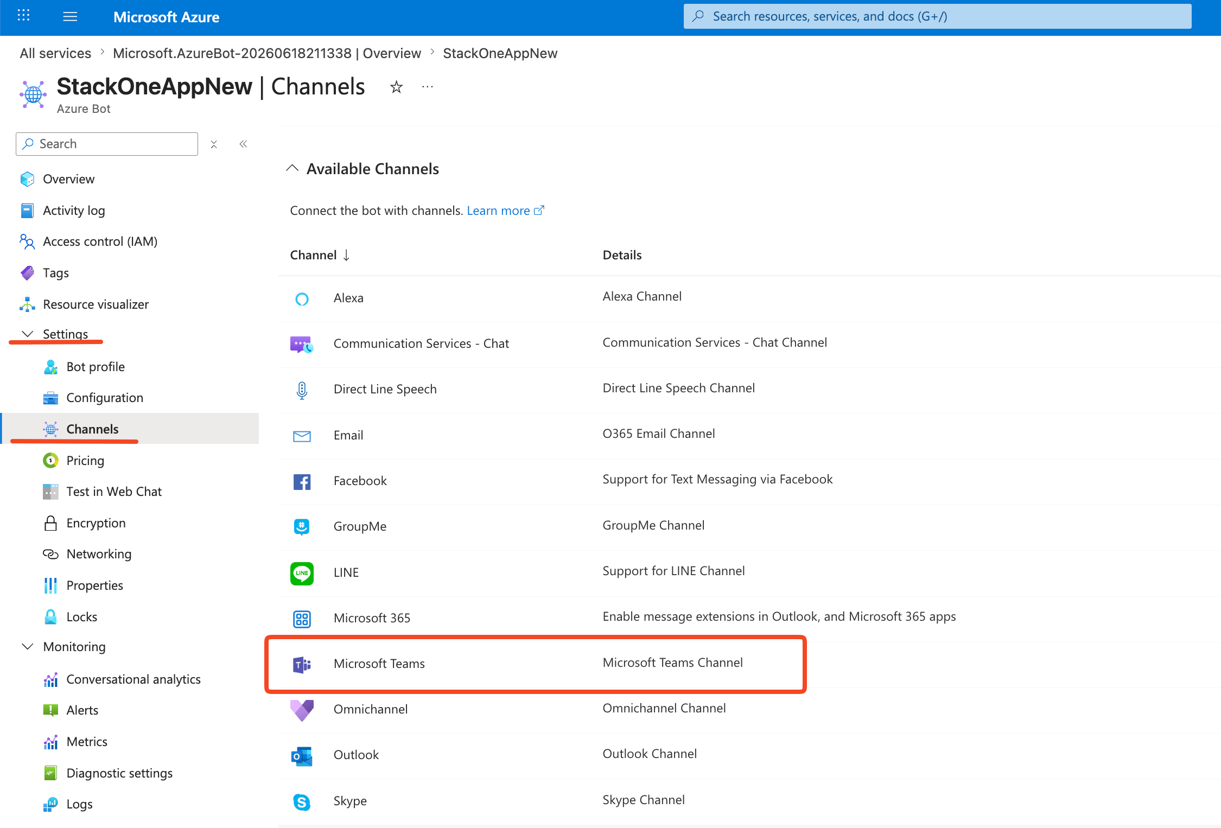The height and width of the screenshot is (828, 1221).
Task: Open Test in Web Chat
Action: (114, 492)
